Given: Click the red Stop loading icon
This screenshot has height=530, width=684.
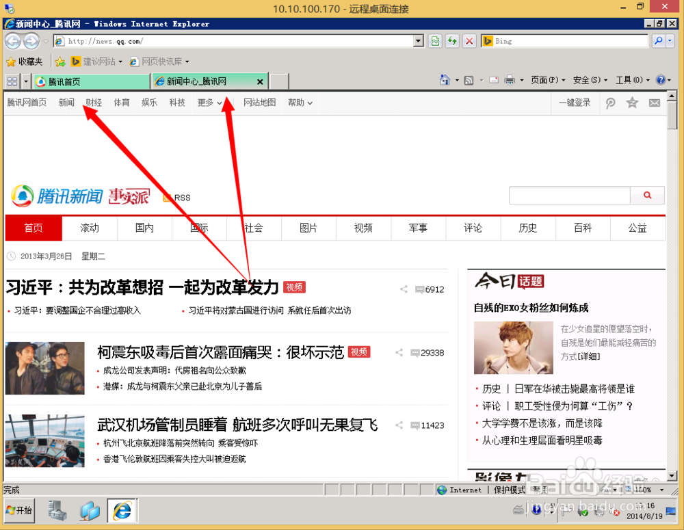Looking at the screenshot, I should (x=469, y=41).
